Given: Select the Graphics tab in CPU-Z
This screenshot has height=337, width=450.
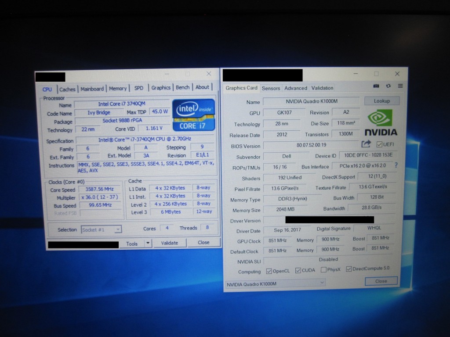Looking at the screenshot, I should (161, 88).
